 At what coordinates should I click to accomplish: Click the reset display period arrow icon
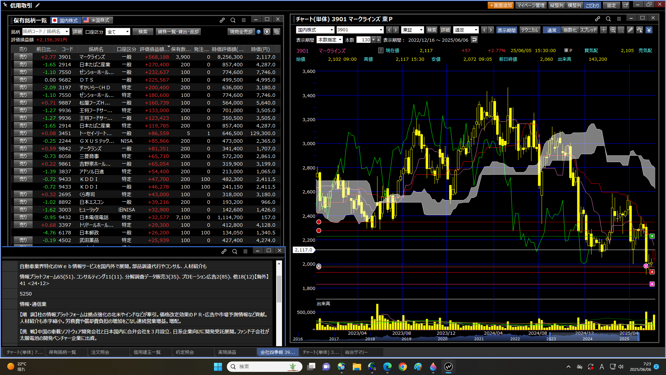click(x=474, y=40)
